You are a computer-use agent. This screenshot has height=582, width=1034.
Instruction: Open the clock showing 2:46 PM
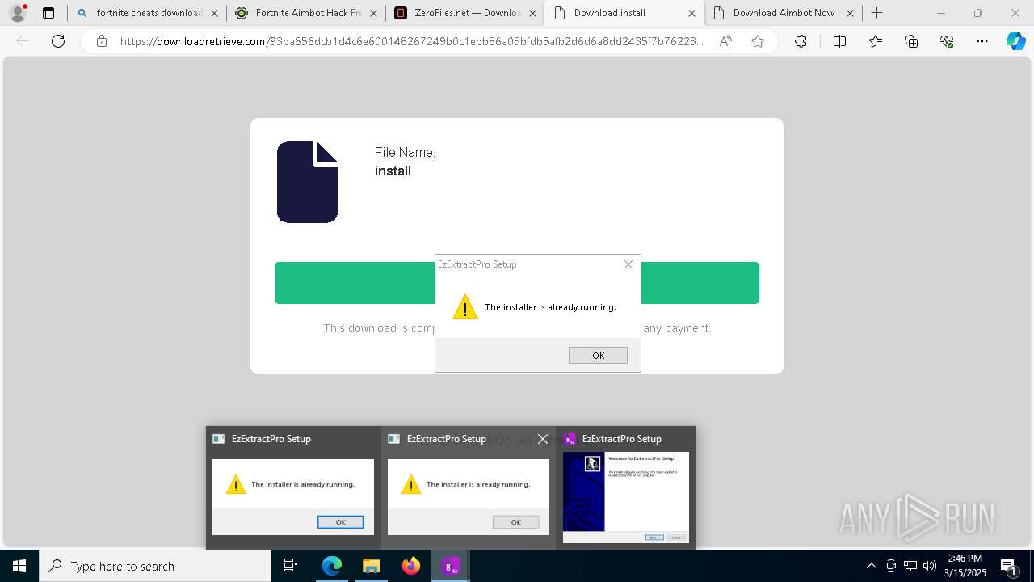point(965,566)
